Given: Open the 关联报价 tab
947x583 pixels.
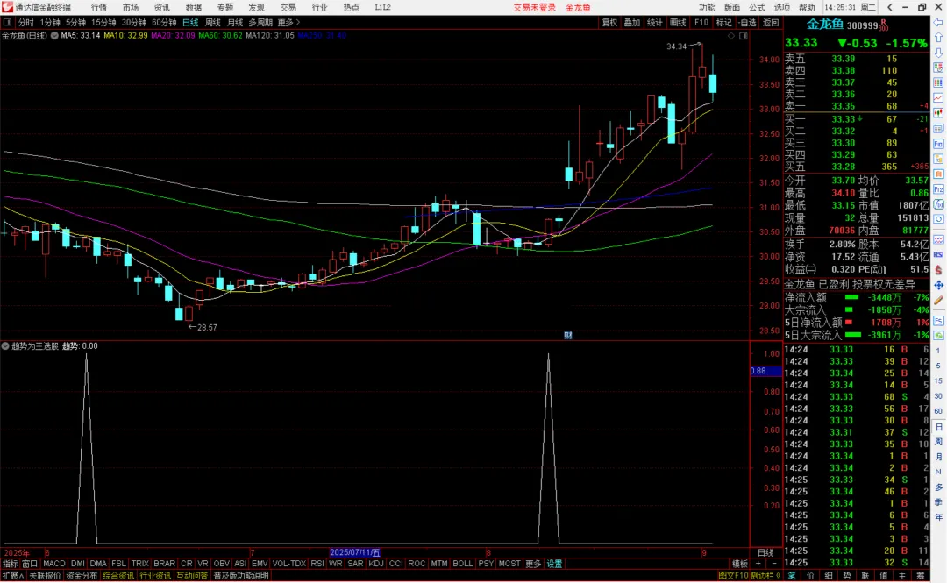Looking at the screenshot, I should (46, 576).
